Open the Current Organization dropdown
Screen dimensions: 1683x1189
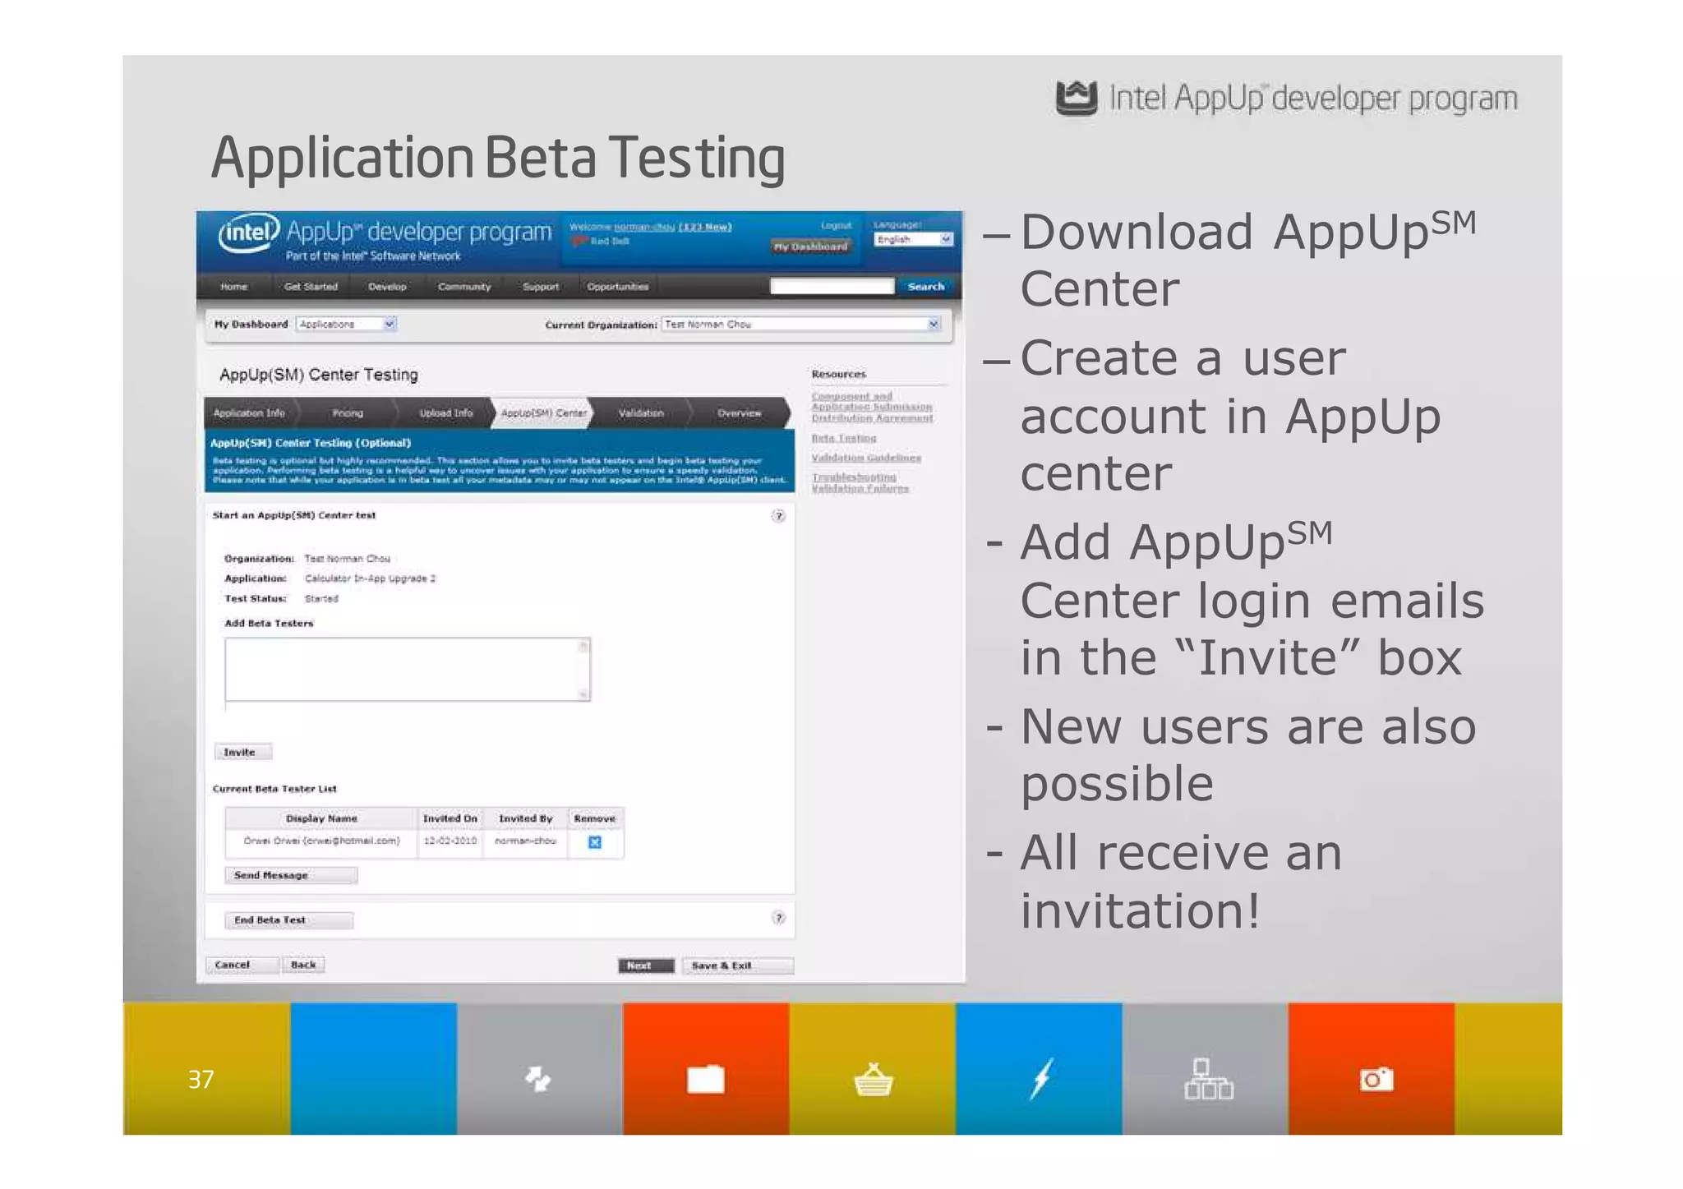[800, 325]
